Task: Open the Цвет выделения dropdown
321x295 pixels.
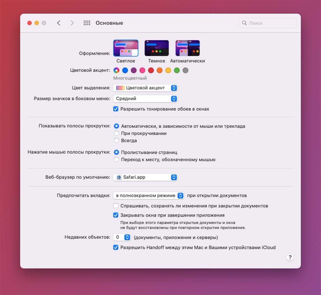Action: (x=145, y=88)
